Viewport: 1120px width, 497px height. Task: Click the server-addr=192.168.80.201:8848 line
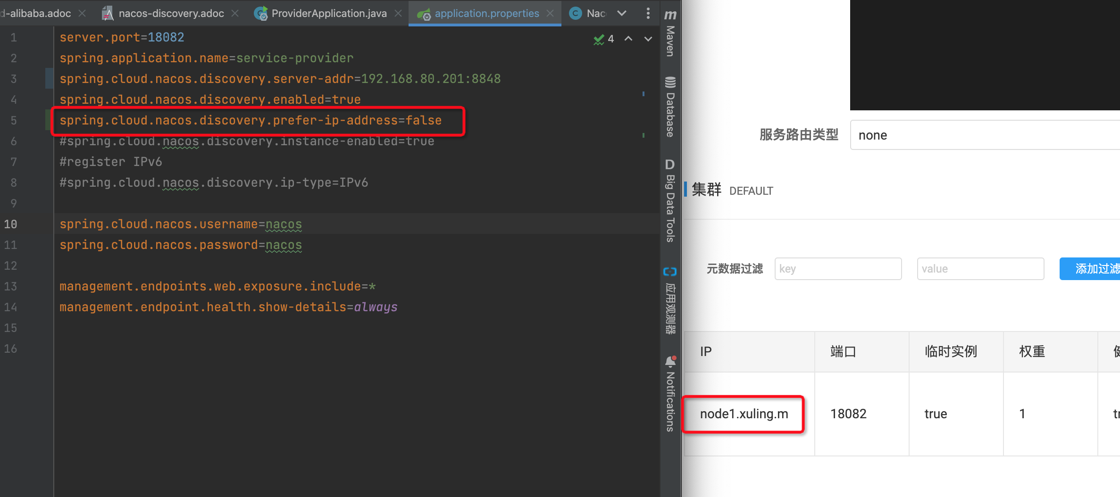coord(280,79)
